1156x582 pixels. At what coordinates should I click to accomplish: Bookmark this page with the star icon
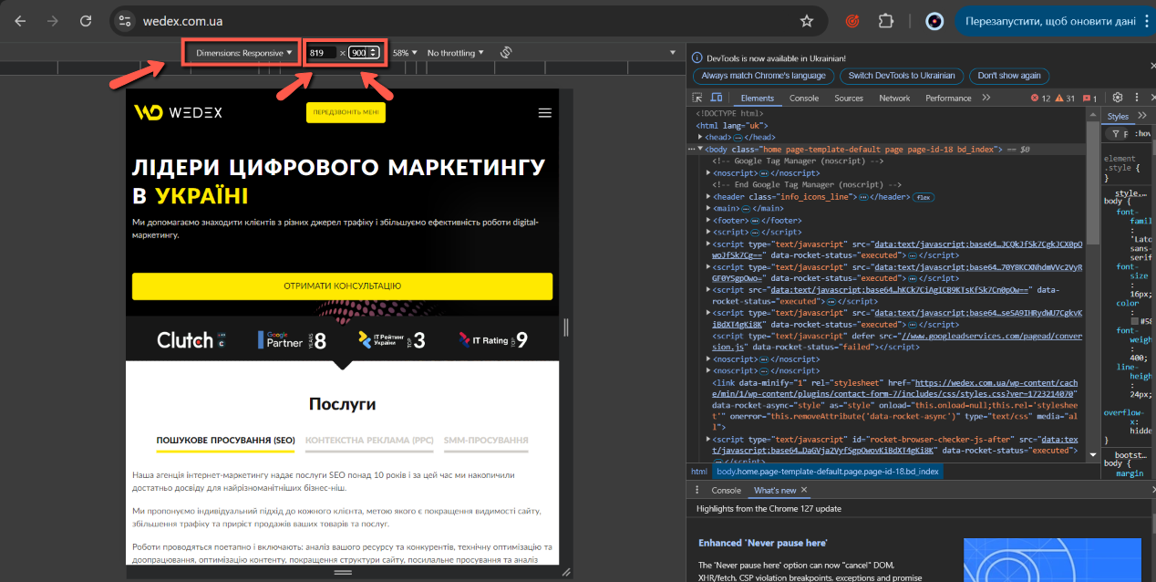coord(807,20)
